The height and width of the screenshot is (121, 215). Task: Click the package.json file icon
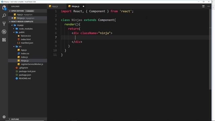tap(17, 75)
